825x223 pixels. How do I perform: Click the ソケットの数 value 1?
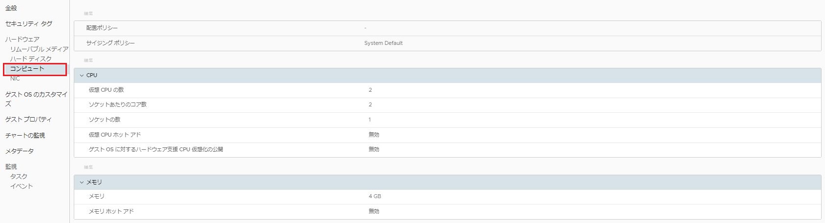pos(370,120)
